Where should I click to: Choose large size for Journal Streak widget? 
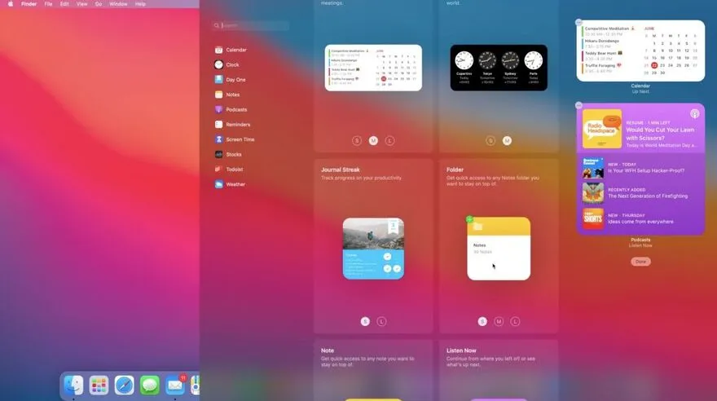pos(381,321)
